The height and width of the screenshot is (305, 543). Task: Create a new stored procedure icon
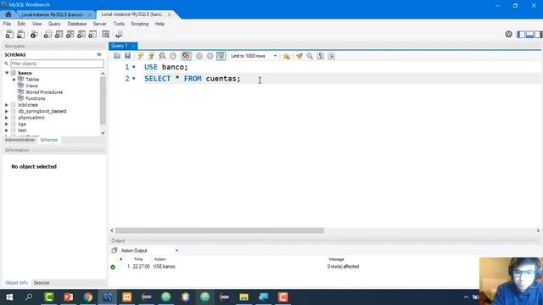point(81,34)
